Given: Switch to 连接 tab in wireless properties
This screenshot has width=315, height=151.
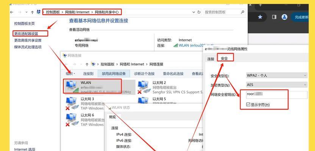Looking at the screenshot, I should tap(211, 59).
